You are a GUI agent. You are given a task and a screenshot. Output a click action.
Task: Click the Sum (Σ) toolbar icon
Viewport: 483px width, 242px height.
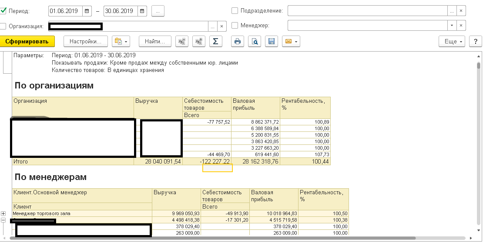pos(215,42)
